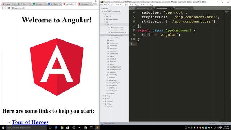
Task: Open app.module.ts in sidebar
Action: click(x=115, y=38)
